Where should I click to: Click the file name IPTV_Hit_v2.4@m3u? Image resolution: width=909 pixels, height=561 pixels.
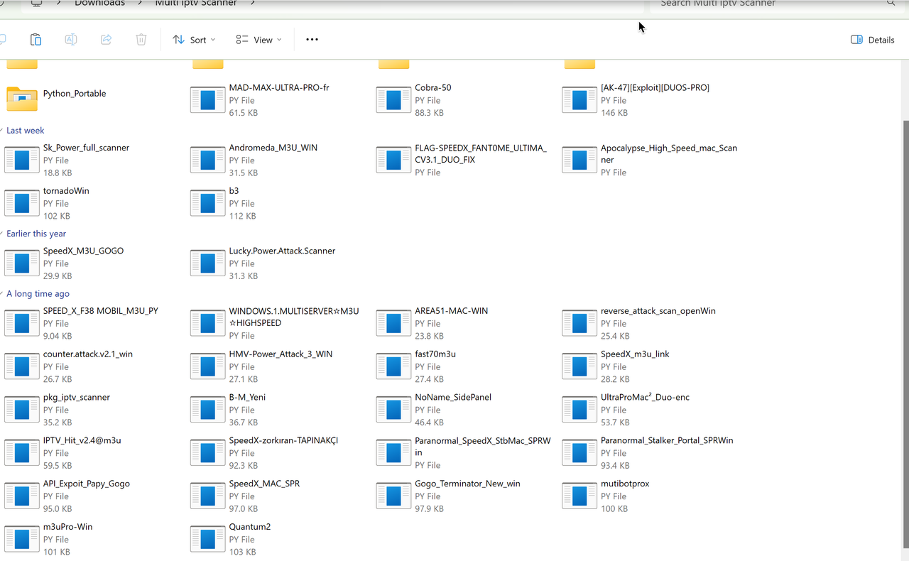82,441
